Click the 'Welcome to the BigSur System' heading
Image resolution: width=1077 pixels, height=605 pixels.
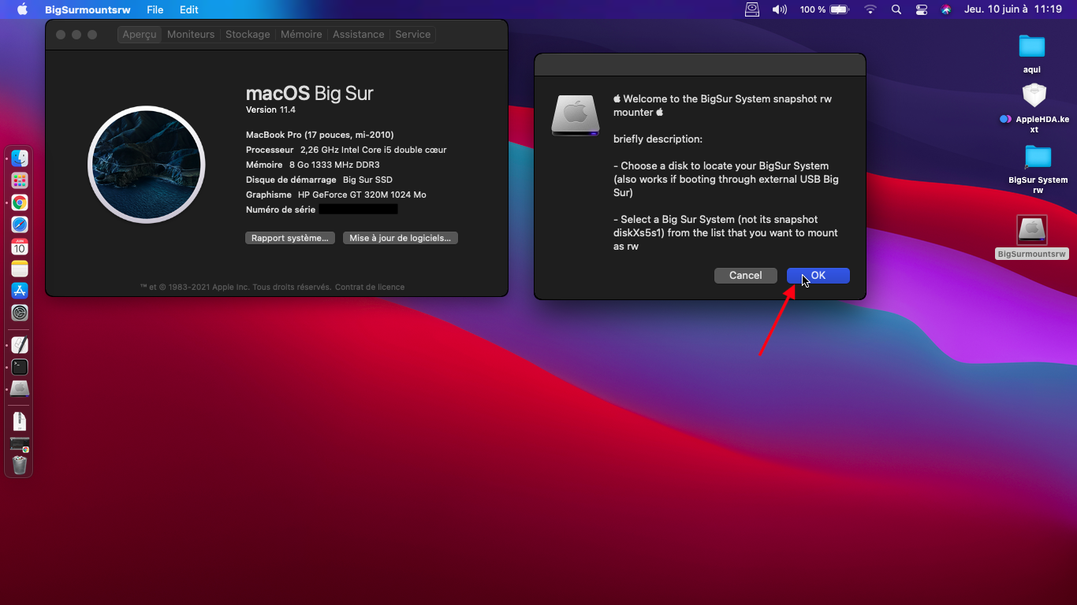722,106
